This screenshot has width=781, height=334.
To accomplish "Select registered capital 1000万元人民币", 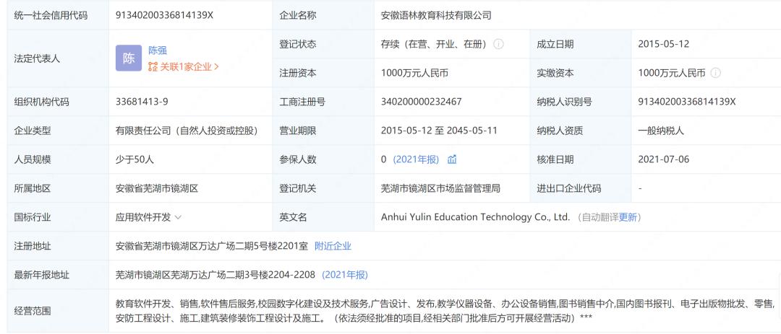I will (414, 73).
